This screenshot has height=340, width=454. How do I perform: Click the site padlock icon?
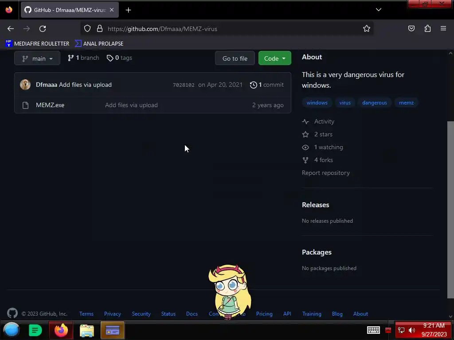tap(100, 29)
